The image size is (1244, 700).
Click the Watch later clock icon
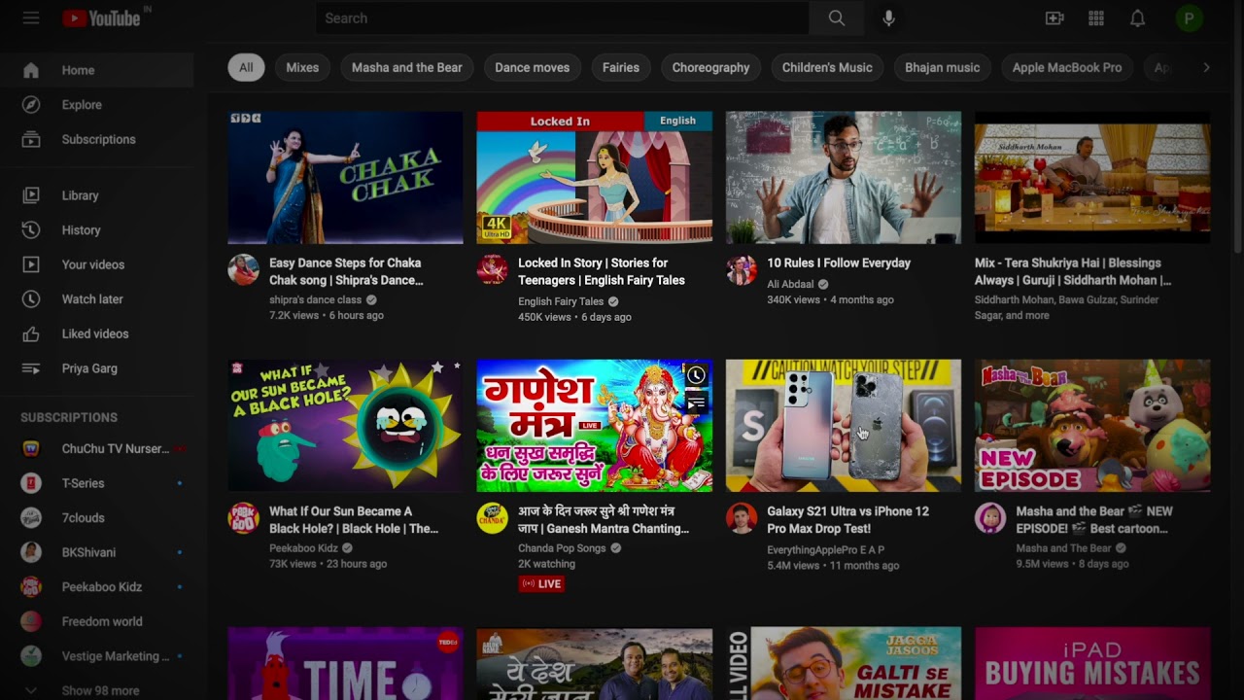pos(31,299)
